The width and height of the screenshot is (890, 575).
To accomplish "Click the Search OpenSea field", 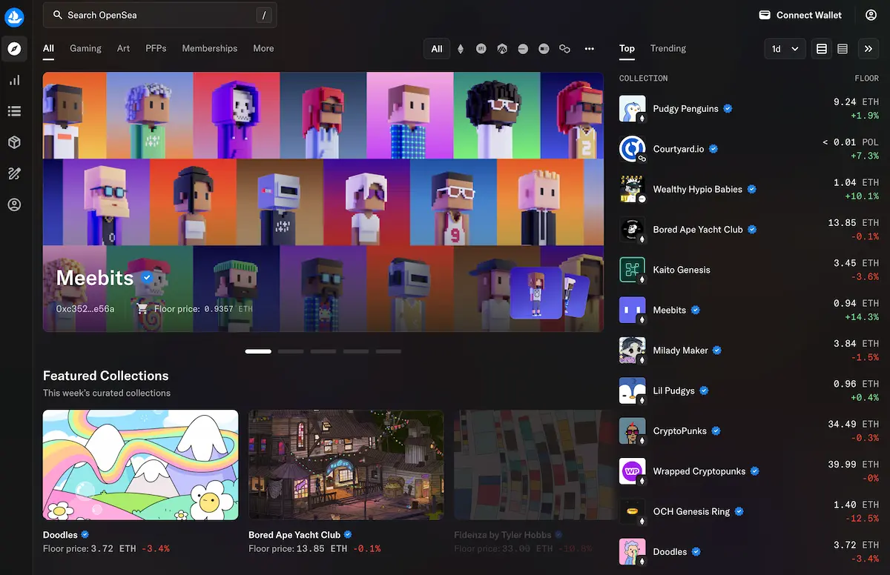I will tap(160, 15).
